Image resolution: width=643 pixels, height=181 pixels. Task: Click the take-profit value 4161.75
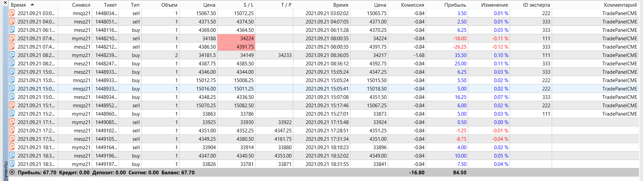pos(283,139)
